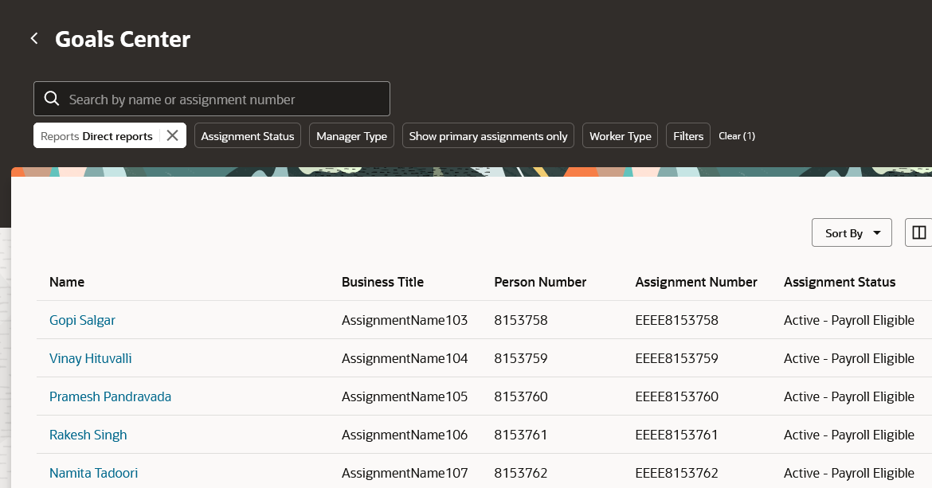This screenshot has width=932, height=488.
Task: Click person number 8153758
Action: point(521,320)
